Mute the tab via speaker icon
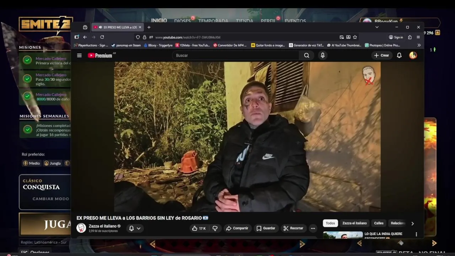 click(100, 27)
